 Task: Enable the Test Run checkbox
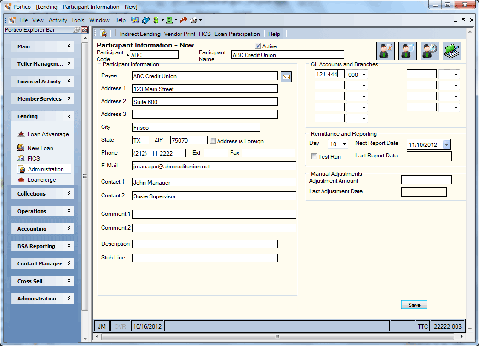(314, 156)
